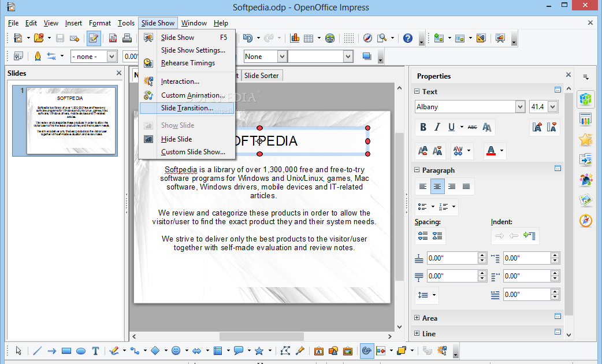Click the table icon in toolbar
The image size is (602, 364).
click(309, 38)
